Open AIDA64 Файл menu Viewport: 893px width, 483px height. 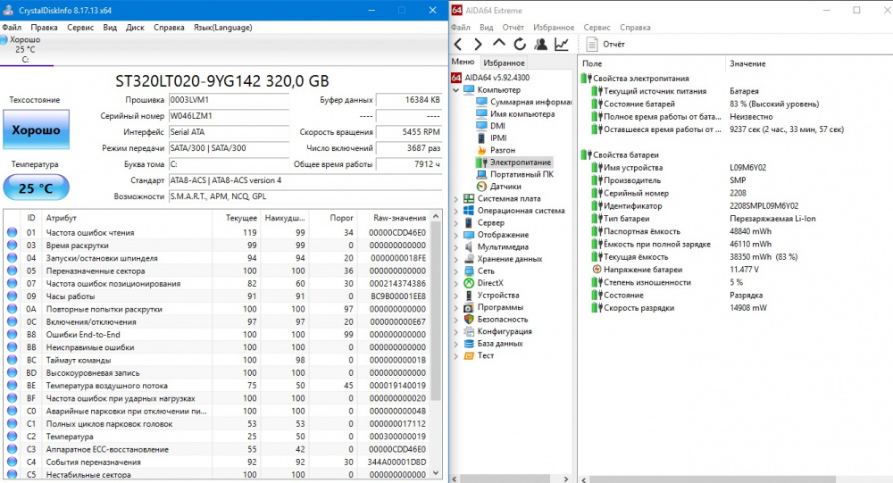461,28
